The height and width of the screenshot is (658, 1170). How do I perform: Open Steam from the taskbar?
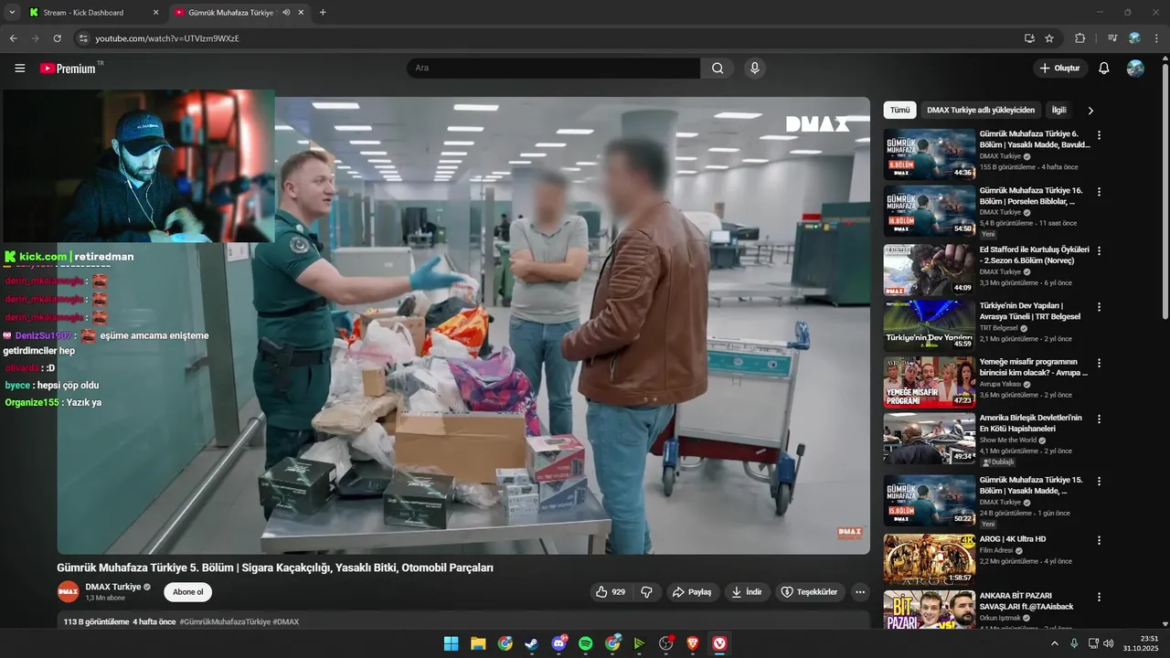531,643
